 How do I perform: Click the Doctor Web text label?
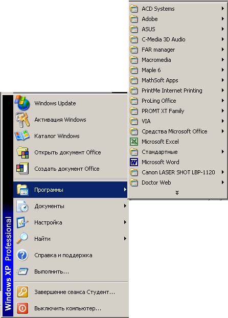tap(156, 183)
